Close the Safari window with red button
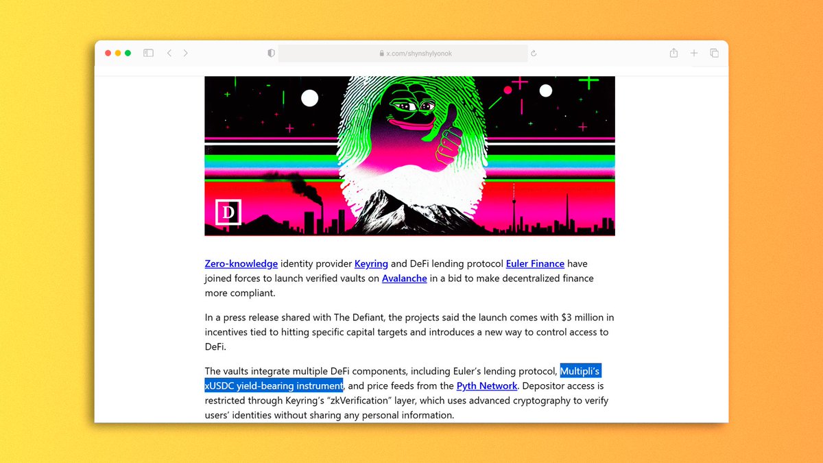Image resolution: width=823 pixels, height=463 pixels. (x=108, y=53)
